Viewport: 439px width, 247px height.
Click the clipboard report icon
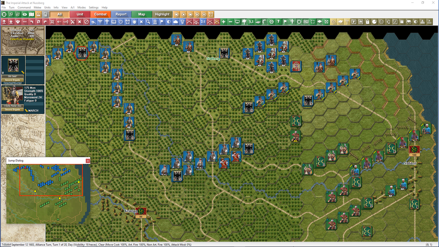tap(155, 22)
